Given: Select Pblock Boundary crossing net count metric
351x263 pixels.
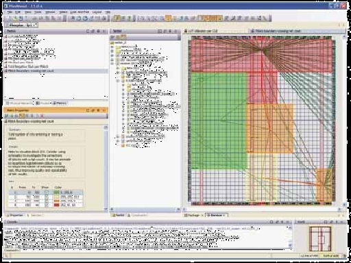Looking at the screenshot, I should (31, 71).
